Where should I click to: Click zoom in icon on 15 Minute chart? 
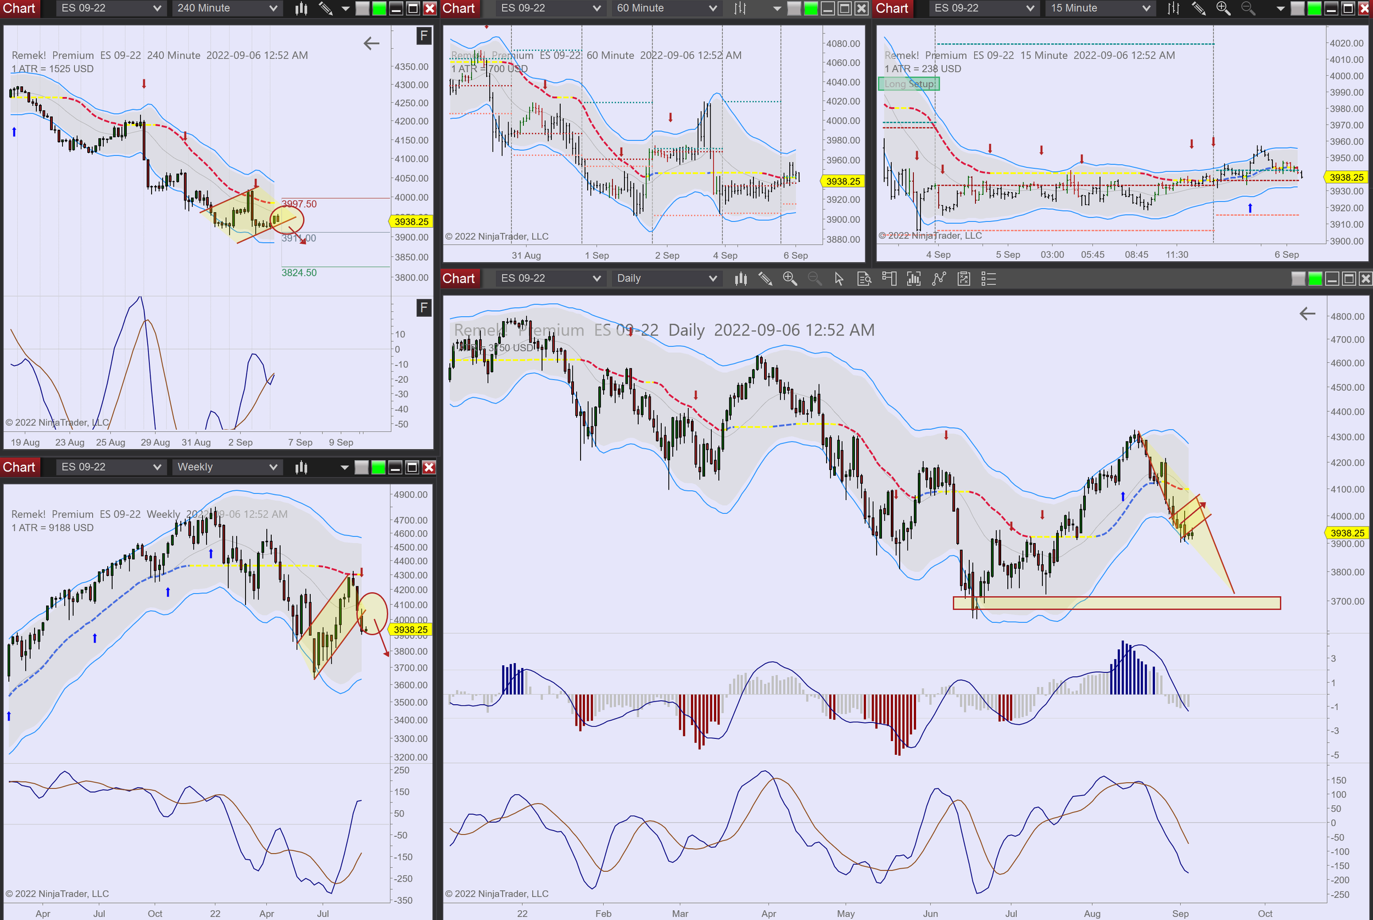click(x=1223, y=8)
